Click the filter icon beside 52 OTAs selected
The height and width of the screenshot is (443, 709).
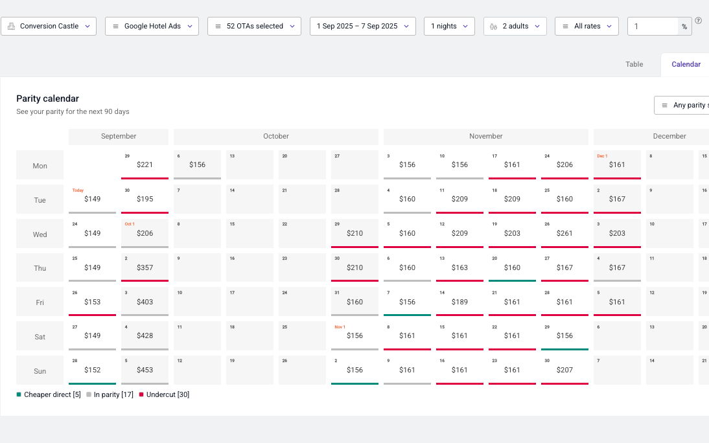click(x=218, y=27)
